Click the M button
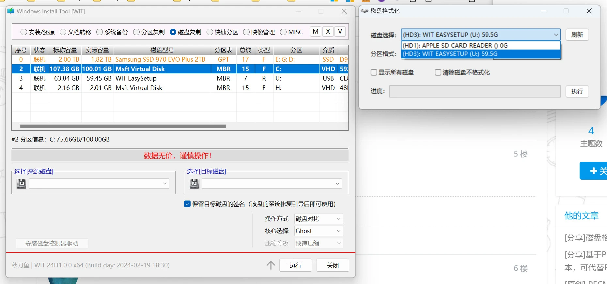Viewport: 607px width, 284px height. click(316, 32)
